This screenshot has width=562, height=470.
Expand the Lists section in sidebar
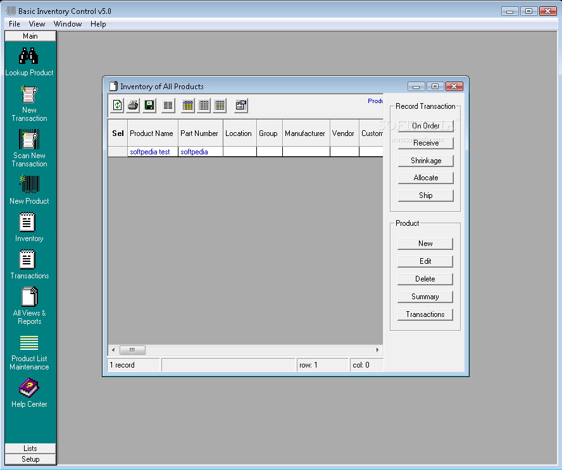[30, 448]
